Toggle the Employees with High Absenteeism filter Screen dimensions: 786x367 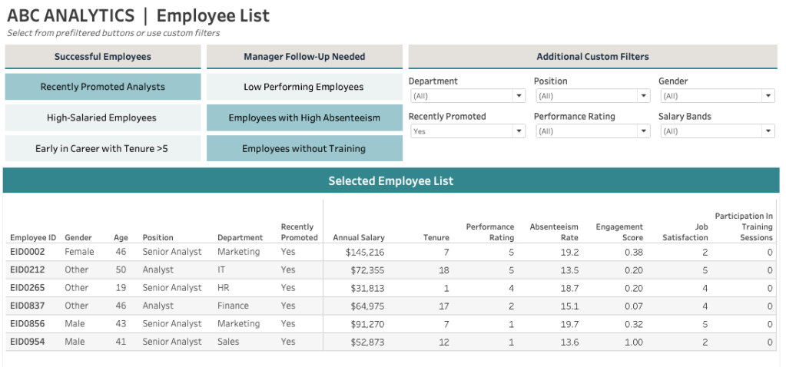click(x=304, y=117)
